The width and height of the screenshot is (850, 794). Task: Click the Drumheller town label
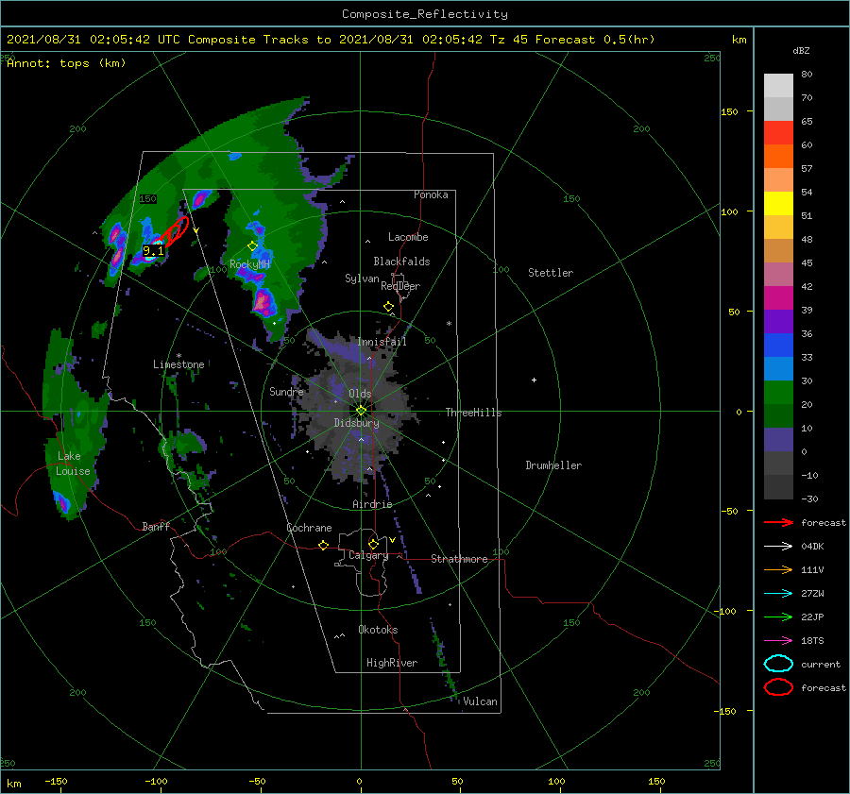553,465
